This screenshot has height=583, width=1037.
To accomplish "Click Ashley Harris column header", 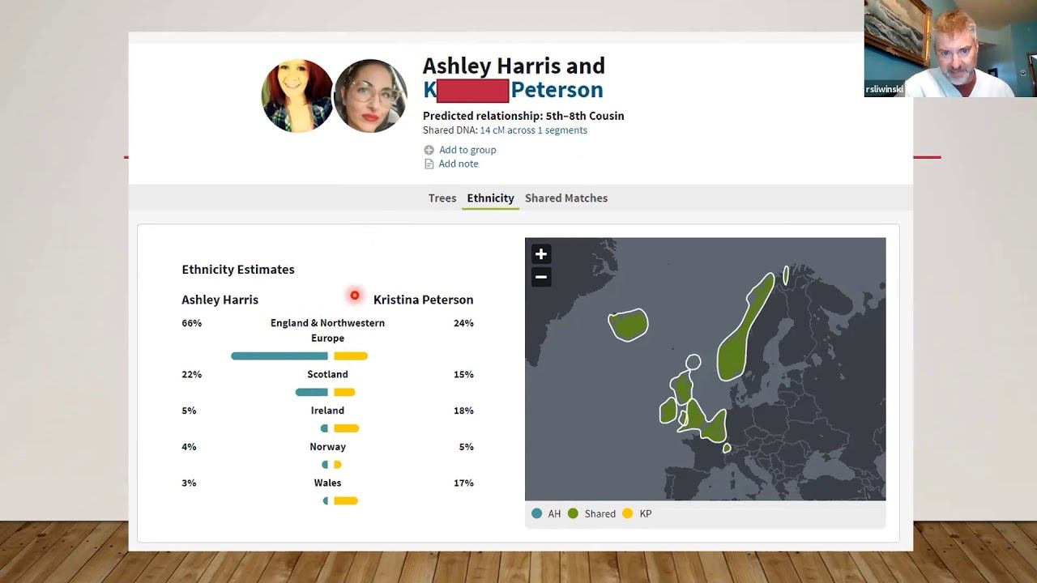I will [x=220, y=300].
